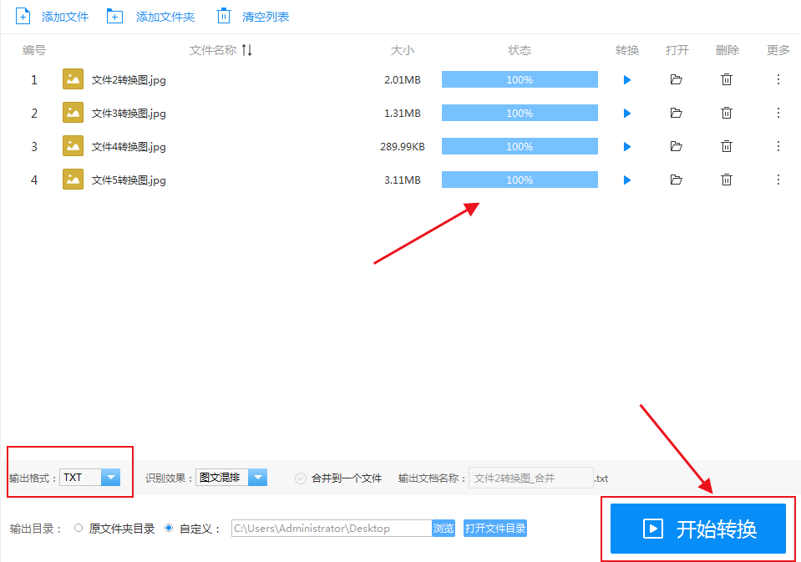The width and height of the screenshot is (801, 562).
Task: Select 自定义 output directory radio button
Action: point(169,529)
